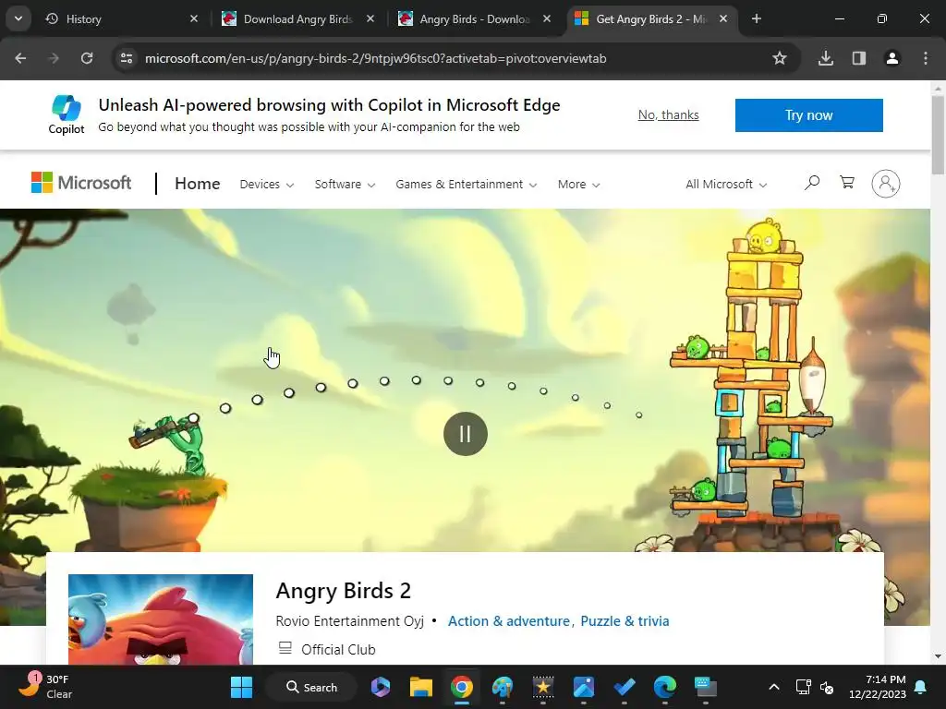The width and height of the screenshot is (946, 709).
Task: Click the Rovio Entertainment Oyj publisher text
Action: coord(350,621)
